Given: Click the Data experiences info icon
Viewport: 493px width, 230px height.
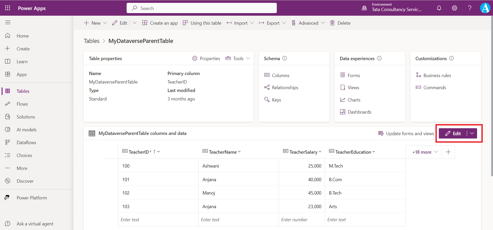Looking at the screenshot, I should pyautogui.click(x=379, y=58).
